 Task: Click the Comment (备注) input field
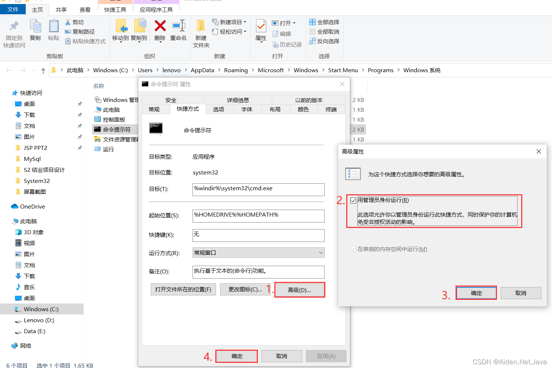point(259,272)
